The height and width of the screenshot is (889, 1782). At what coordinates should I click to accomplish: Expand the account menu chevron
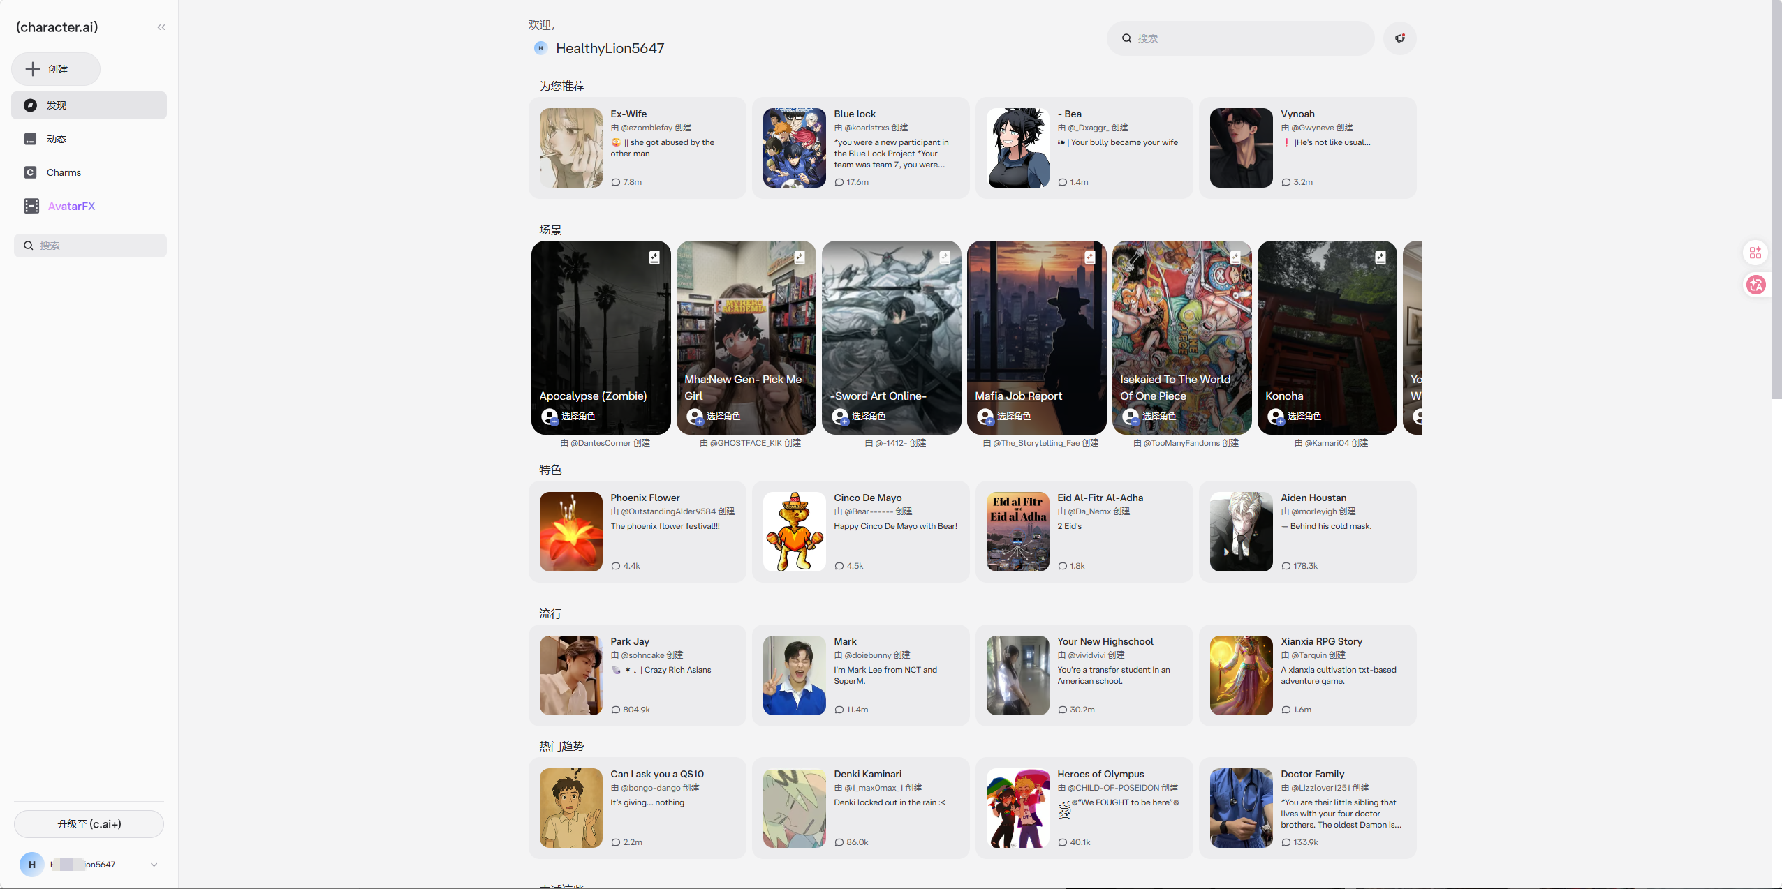(x=154, y=865)
